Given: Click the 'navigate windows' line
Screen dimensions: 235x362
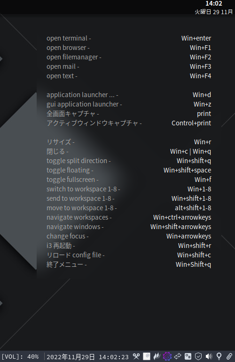Looking at the screenshot, I should tap(75, 227).
